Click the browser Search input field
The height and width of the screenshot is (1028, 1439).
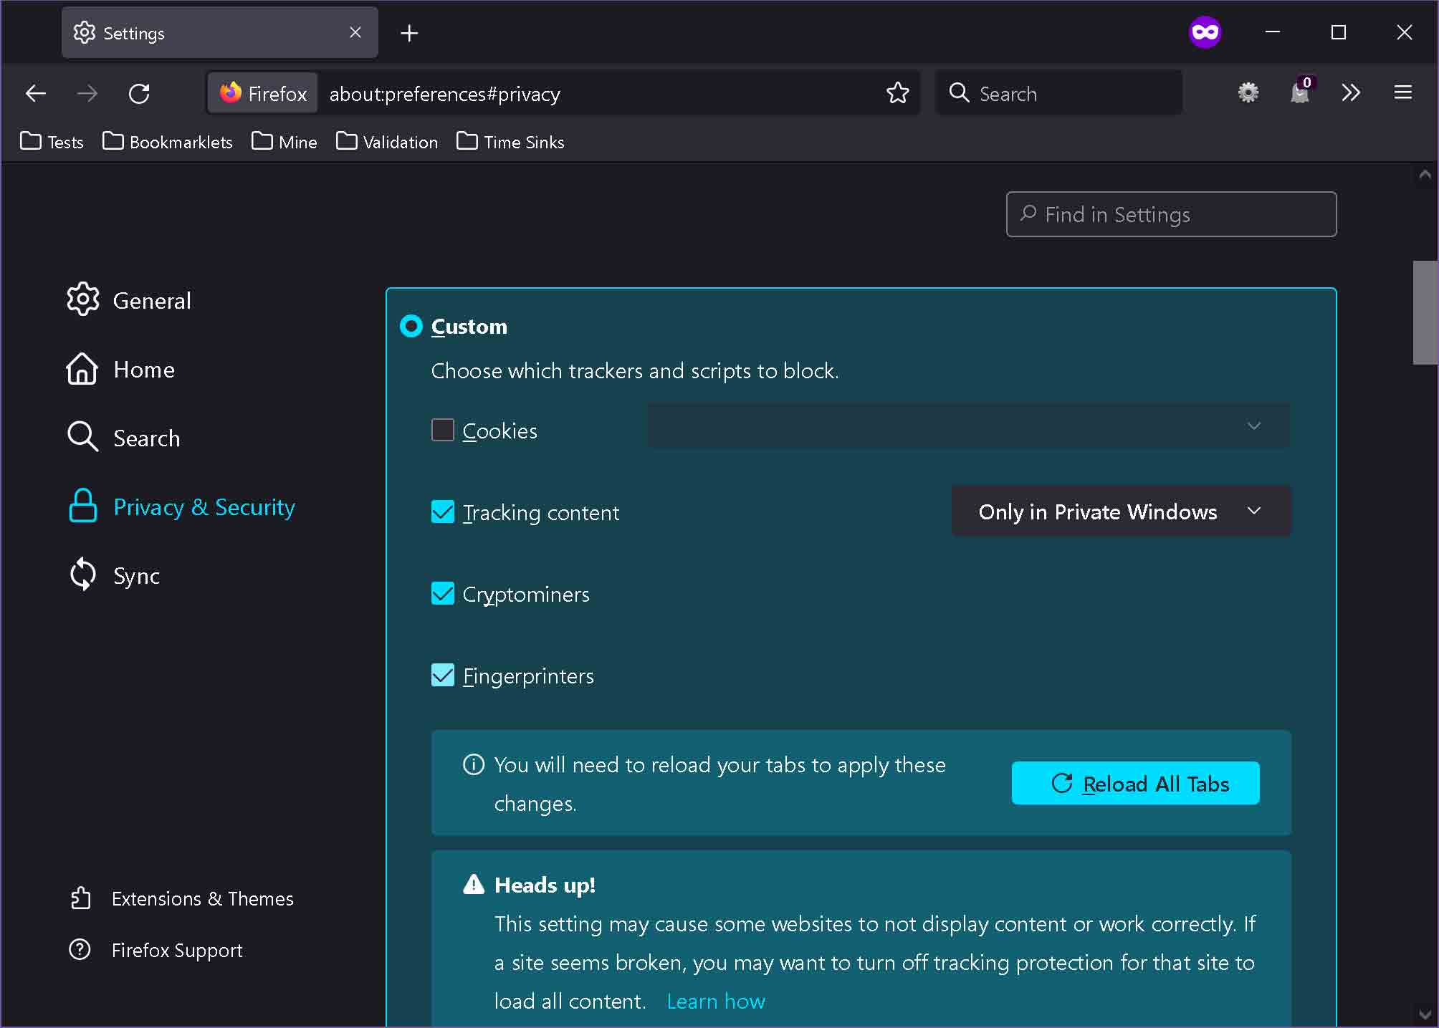[1059, 92]
